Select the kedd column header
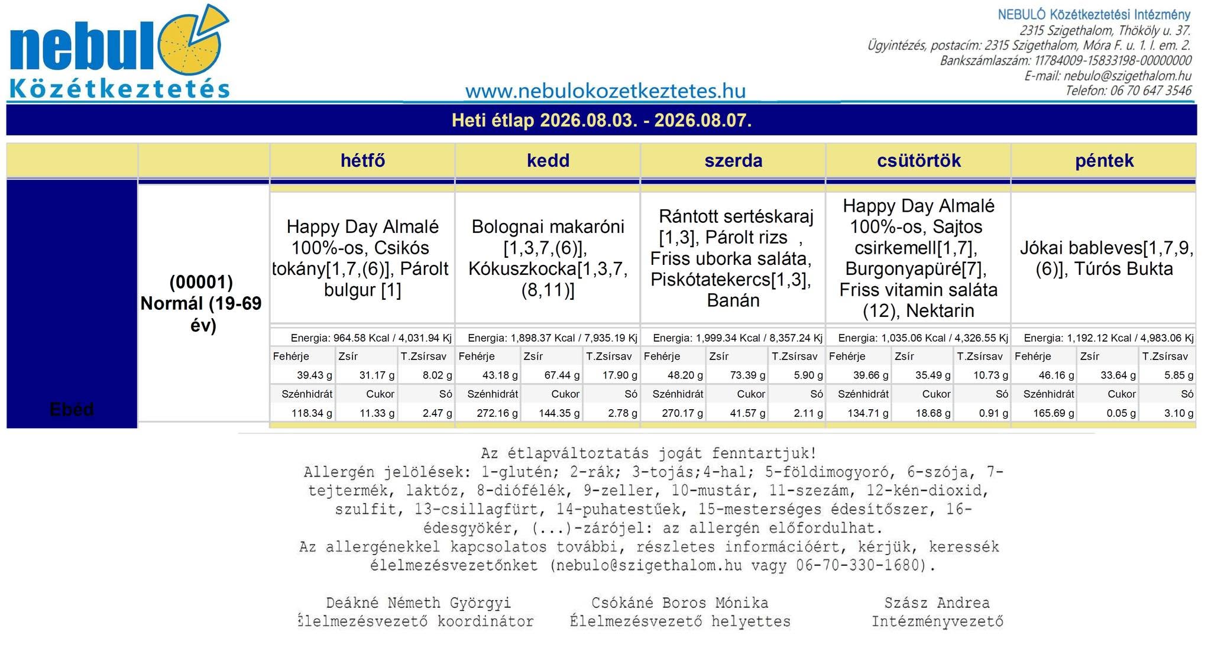 point(548,161)
